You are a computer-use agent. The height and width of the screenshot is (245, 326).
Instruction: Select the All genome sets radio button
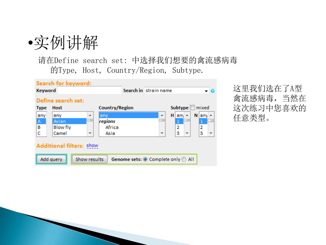click(184, 160)
